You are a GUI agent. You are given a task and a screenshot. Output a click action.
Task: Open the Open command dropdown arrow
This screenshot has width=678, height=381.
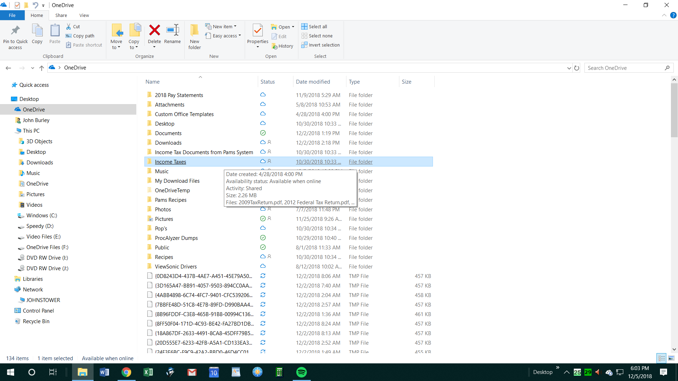point(293,27)
